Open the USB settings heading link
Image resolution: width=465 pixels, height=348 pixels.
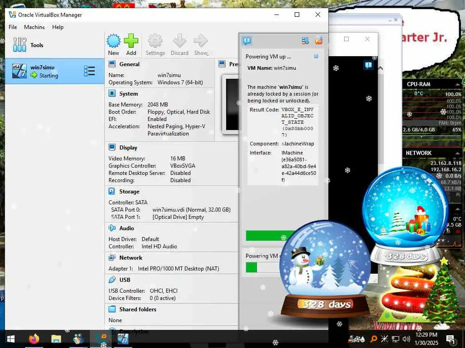[x=125, y=280]
